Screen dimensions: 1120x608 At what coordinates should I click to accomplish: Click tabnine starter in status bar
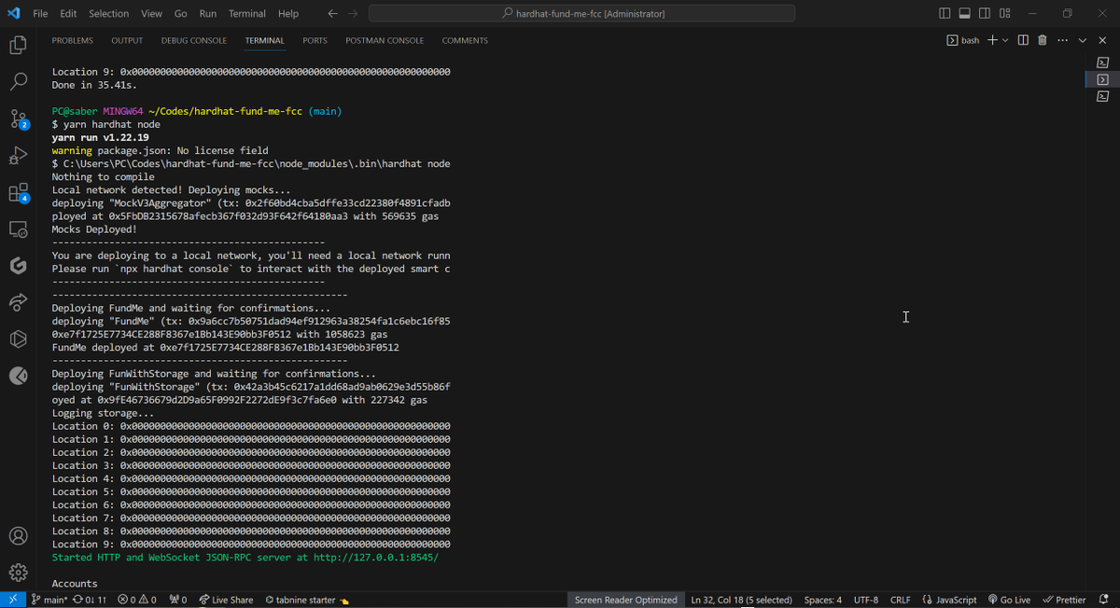coord(306,600)
